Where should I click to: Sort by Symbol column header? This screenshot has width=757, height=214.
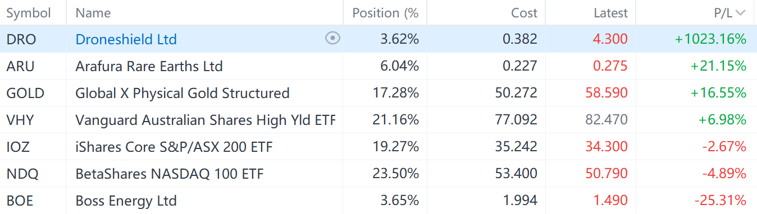29,13
